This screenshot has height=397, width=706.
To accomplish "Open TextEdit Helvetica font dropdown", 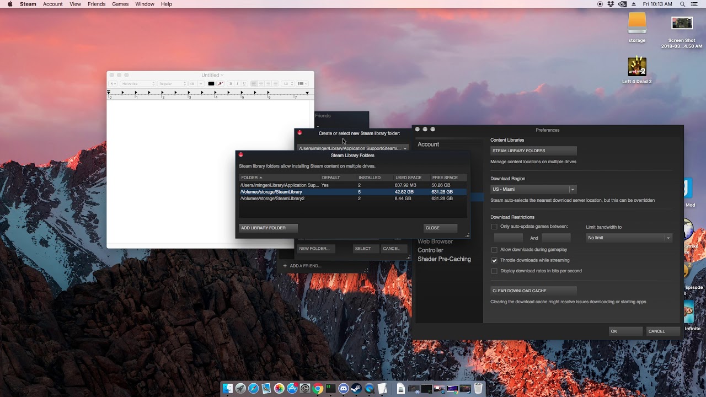I will 138,84.
